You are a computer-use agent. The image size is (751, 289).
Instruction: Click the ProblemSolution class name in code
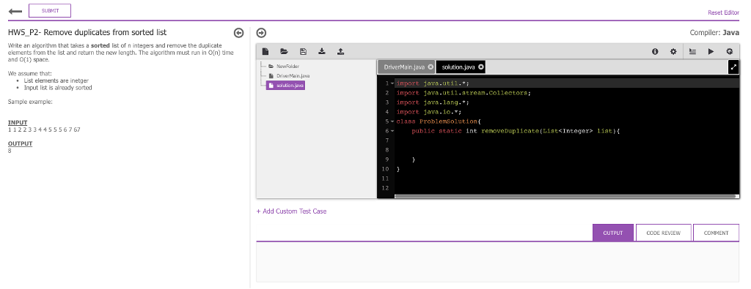[x=448, y=121]
